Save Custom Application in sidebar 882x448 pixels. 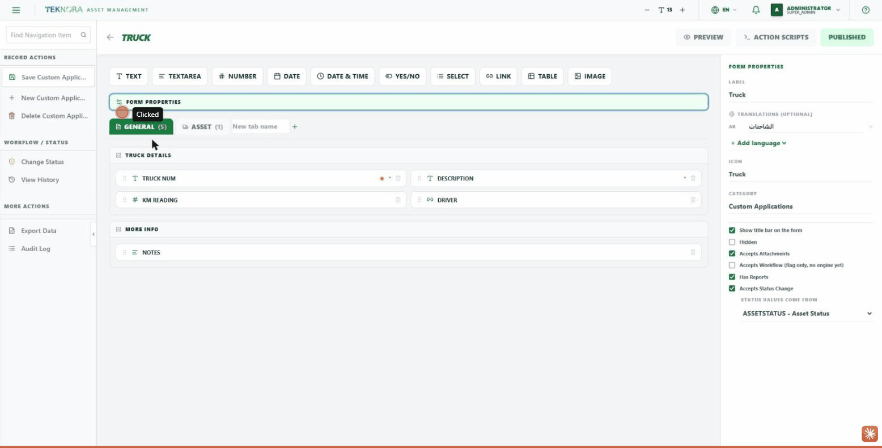[x=48, y=77]
